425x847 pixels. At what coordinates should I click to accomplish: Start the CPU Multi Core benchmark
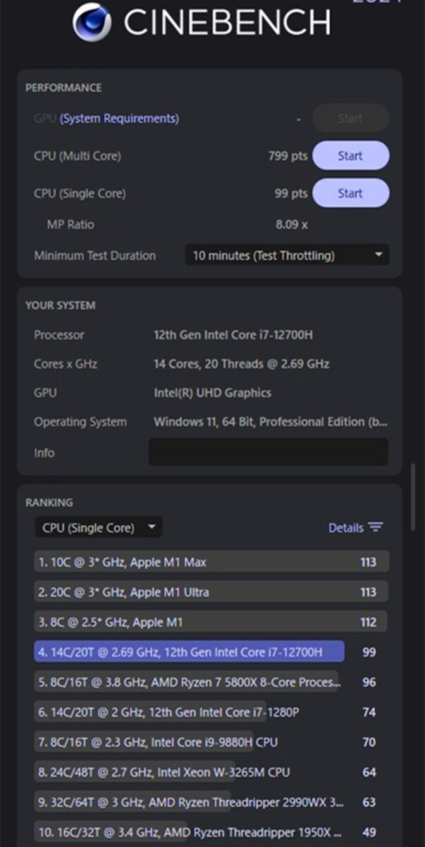click(350, 156)
